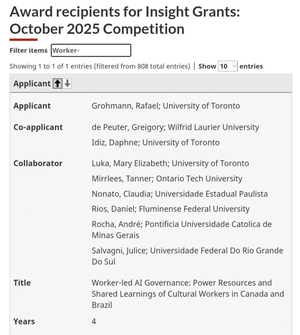Select co-applicant Idiz, Daphne entry
This screenshot has width=300, height=335.
(156, 143)
